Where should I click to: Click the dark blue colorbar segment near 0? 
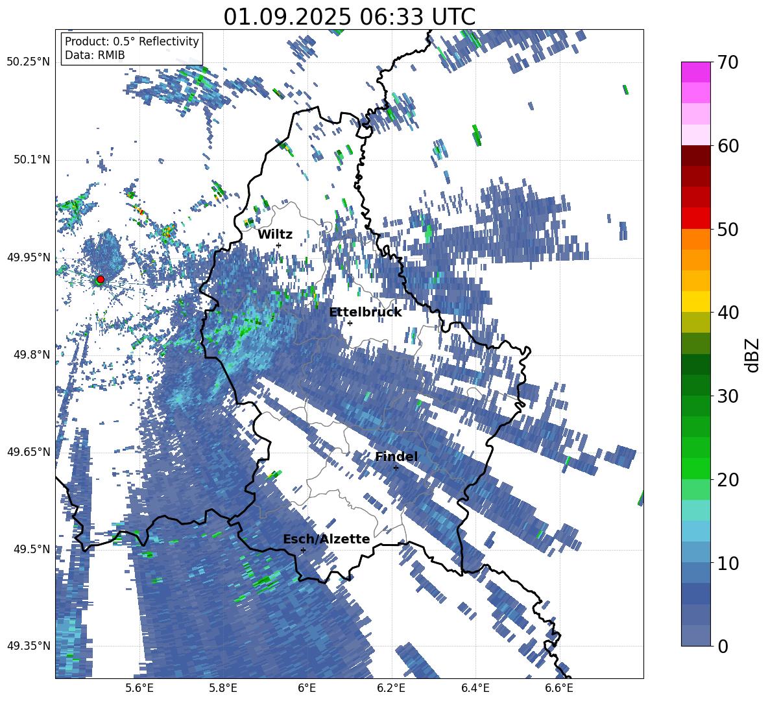tap(695, 593)
